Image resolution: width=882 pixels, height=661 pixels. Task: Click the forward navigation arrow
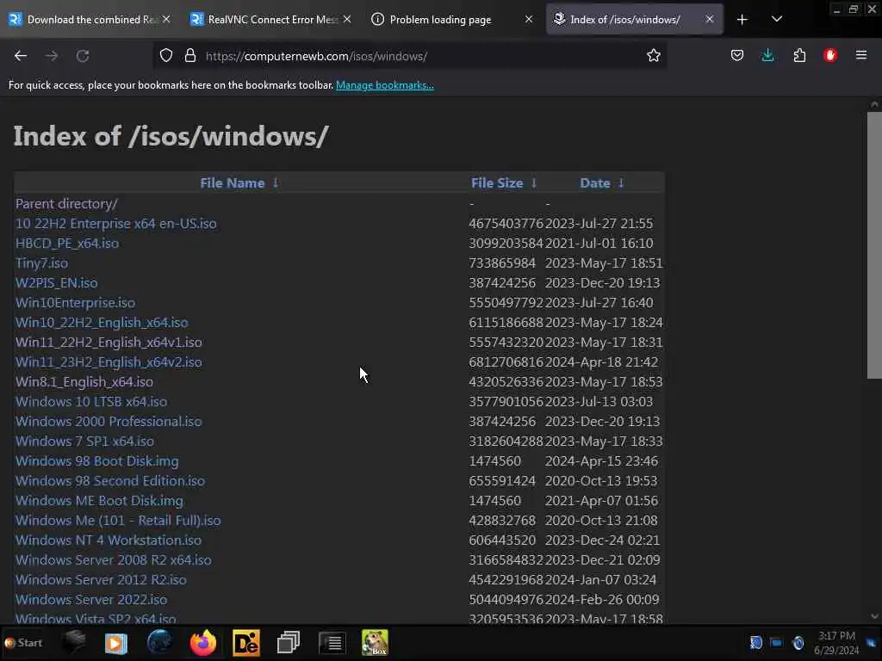[52, 56]
